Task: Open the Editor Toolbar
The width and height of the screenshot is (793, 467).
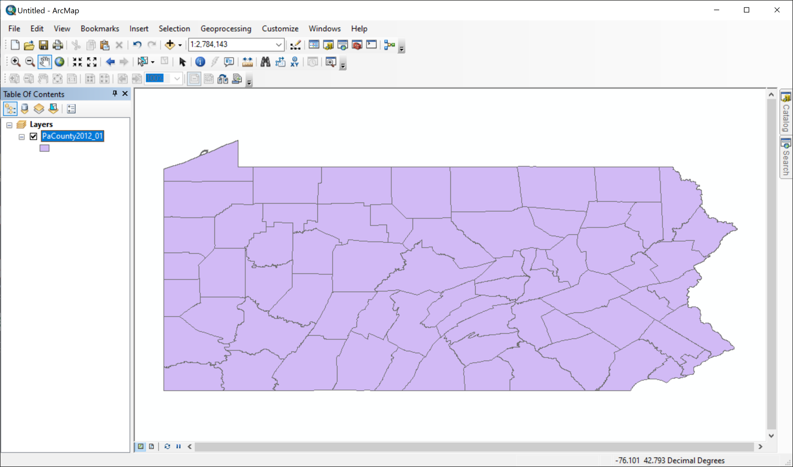Action: click(296, 45)
